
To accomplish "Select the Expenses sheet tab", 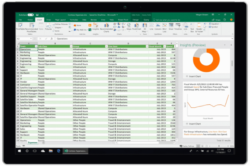I will pos(32,142).
